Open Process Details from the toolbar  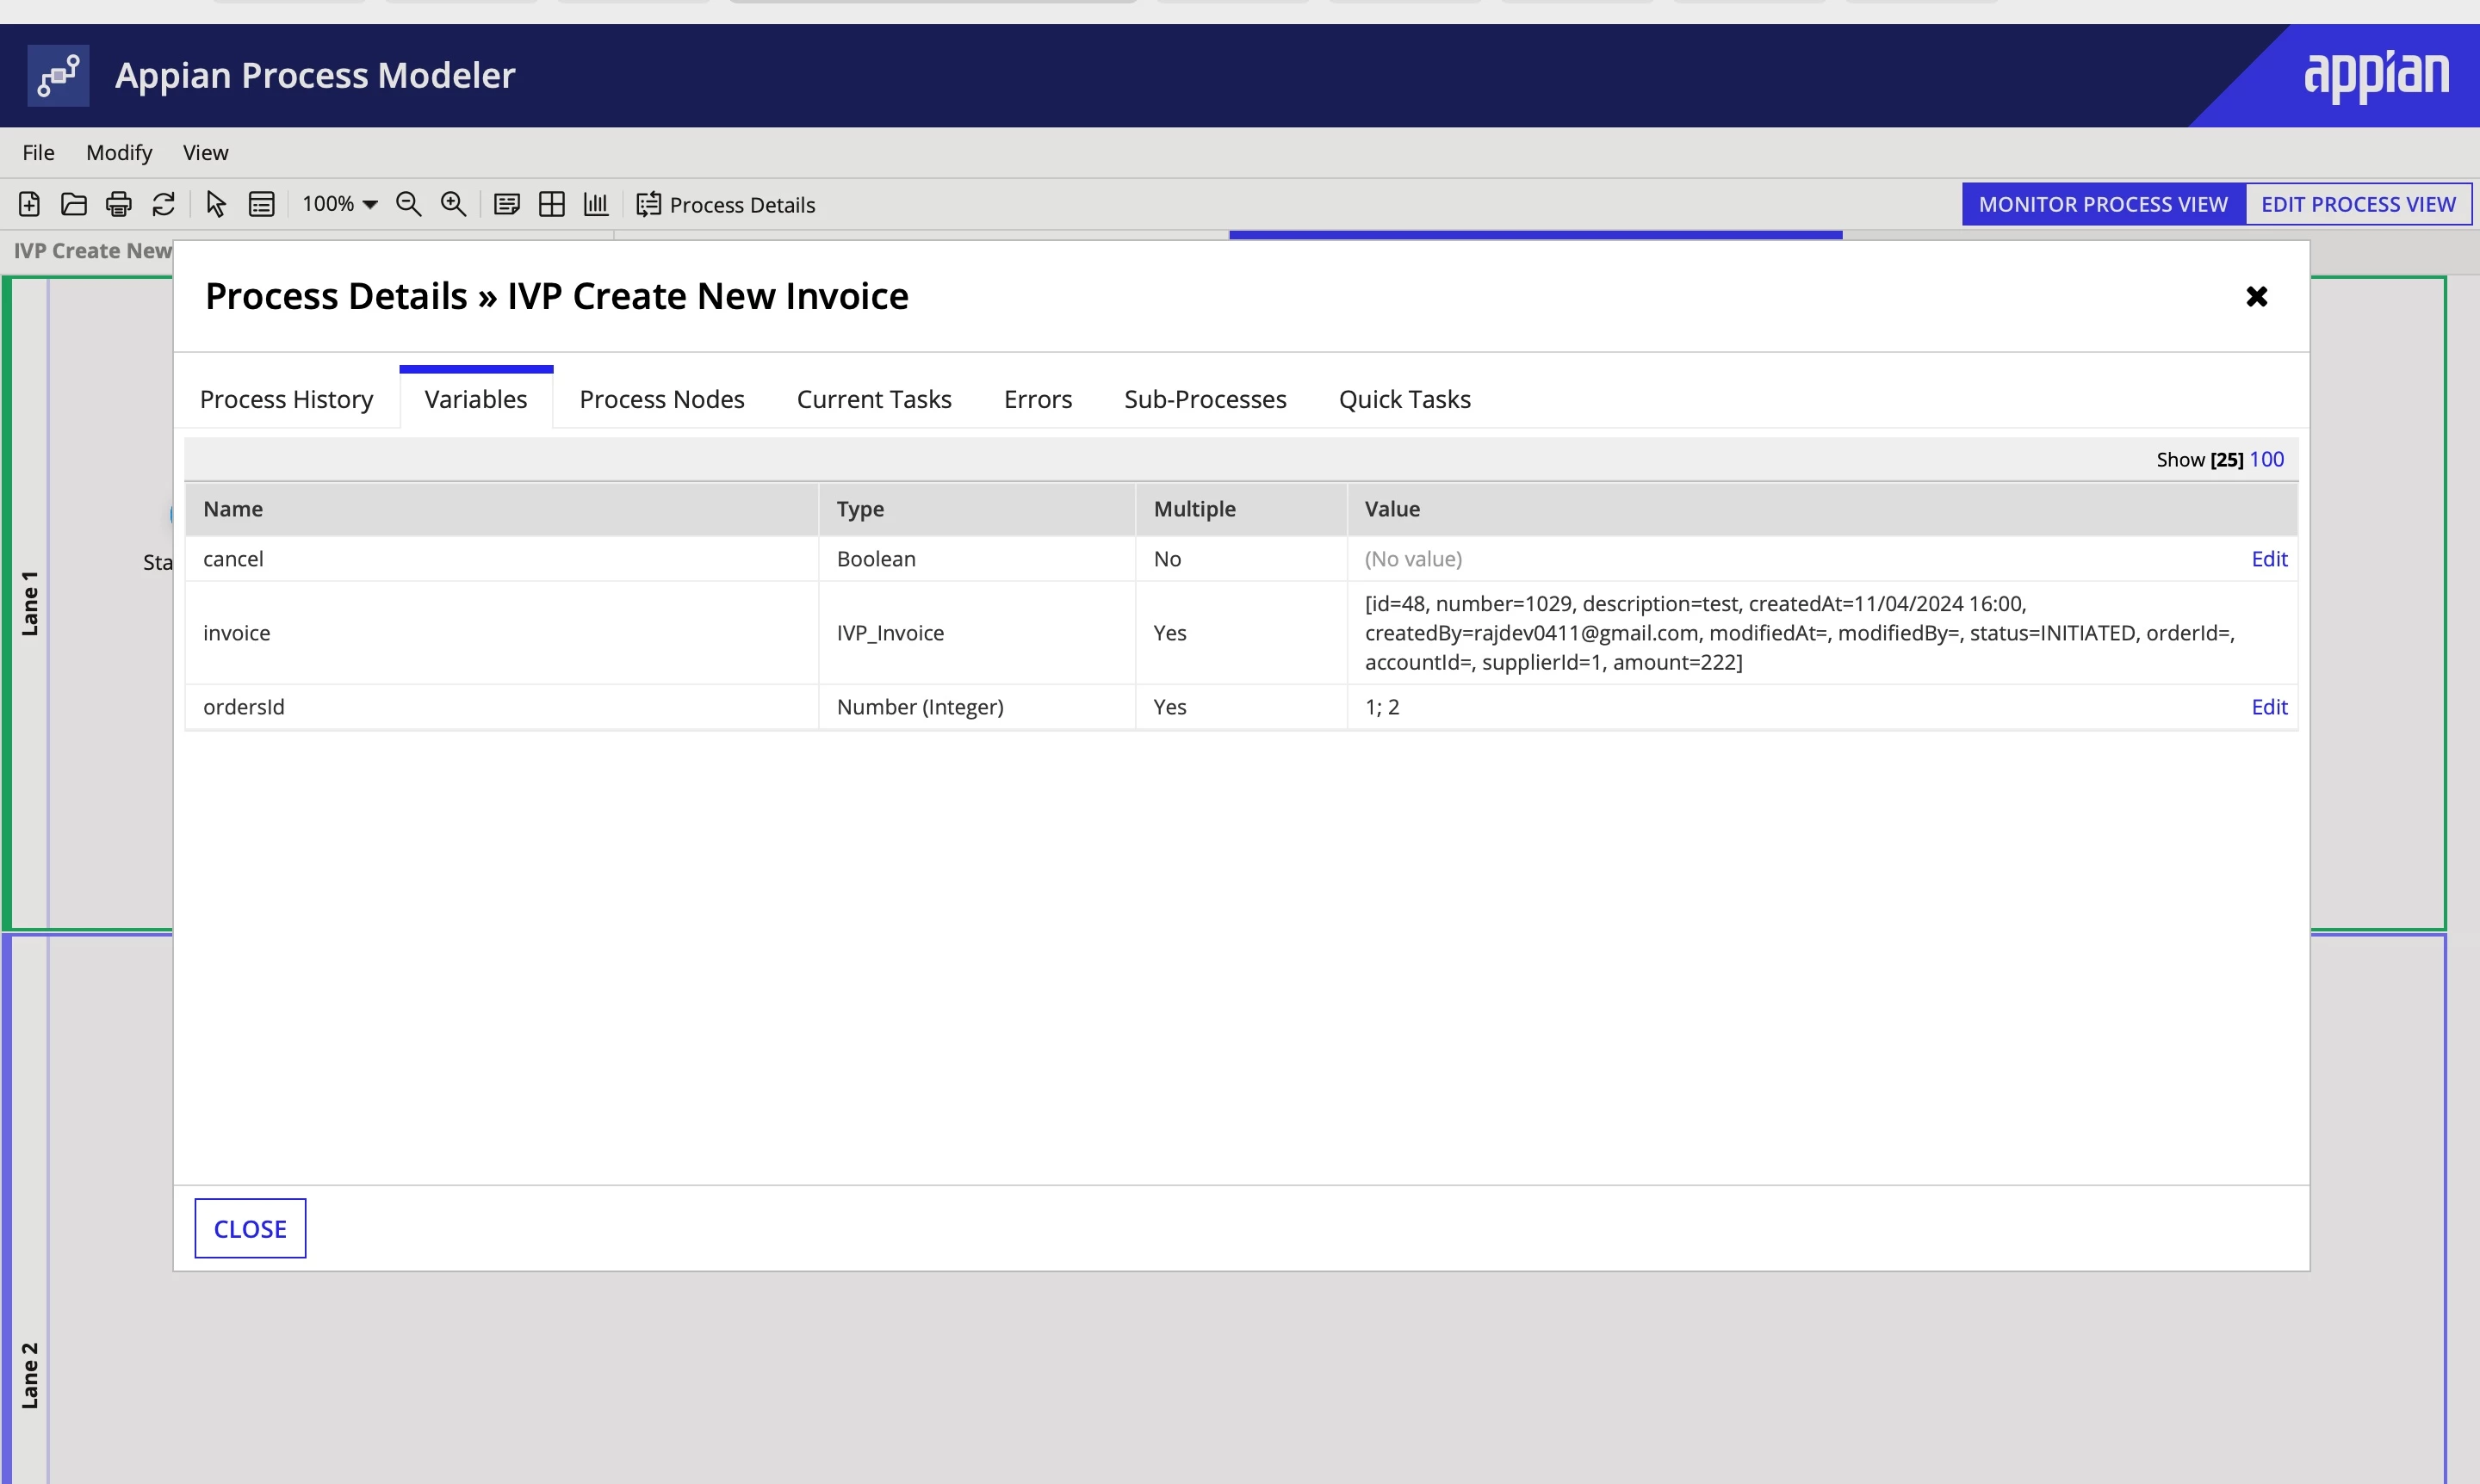point(725,204)
